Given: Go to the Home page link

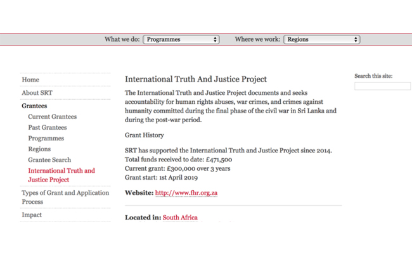Looking at the screenshot, I should pos(30,80).
